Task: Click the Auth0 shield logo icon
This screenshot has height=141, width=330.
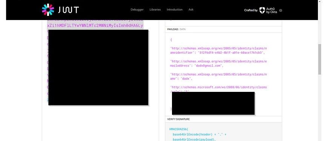Action: click(x=262, y=10)
